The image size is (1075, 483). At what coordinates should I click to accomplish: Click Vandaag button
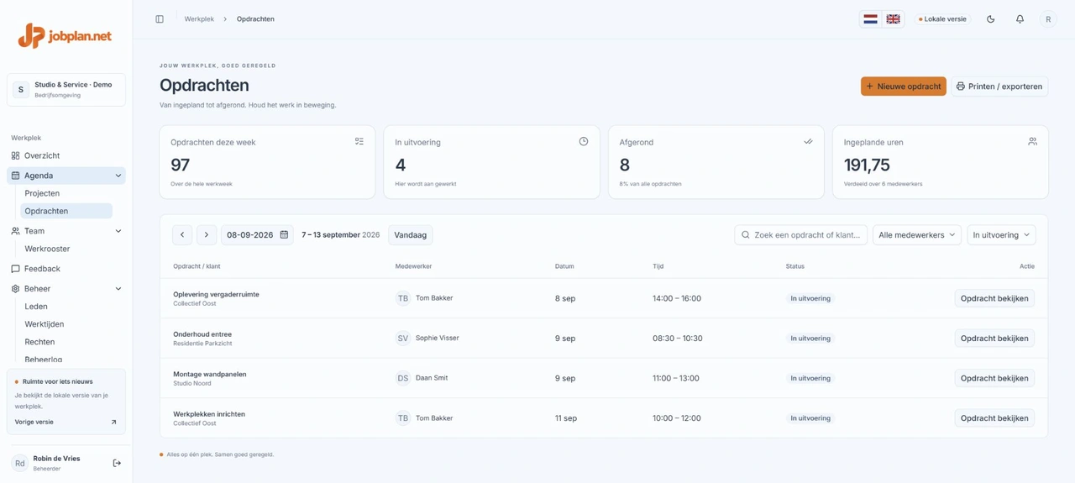pos(411,235)
